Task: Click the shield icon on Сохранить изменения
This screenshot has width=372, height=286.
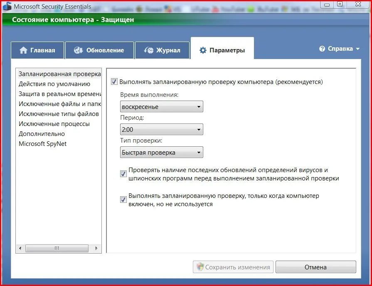Action: pyautogui.click(x=200, y=267)
